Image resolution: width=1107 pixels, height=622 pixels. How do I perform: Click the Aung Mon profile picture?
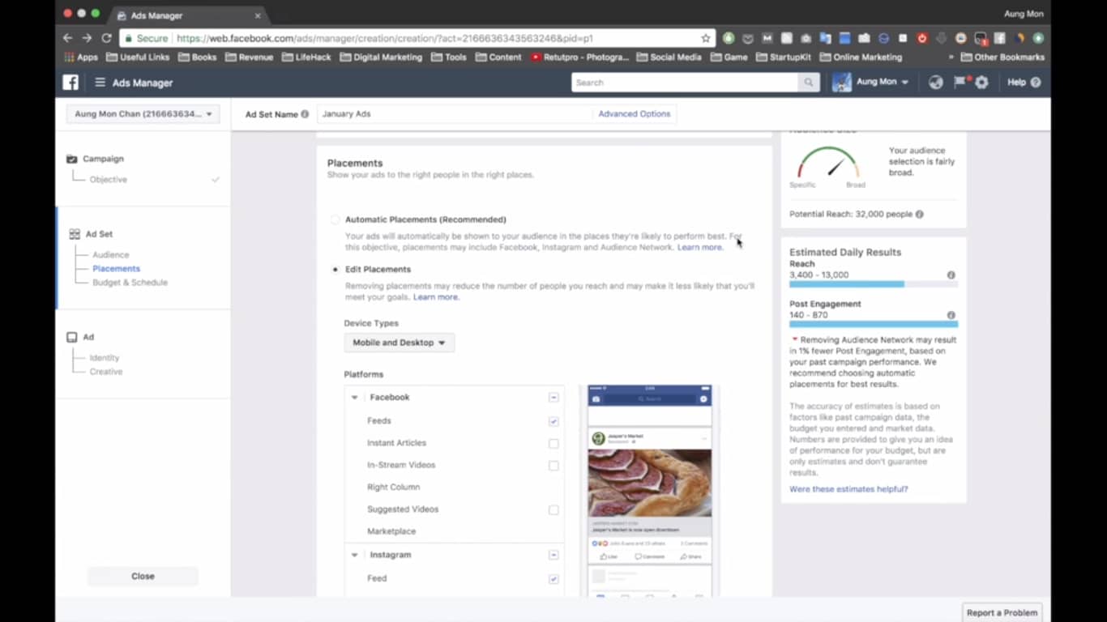click(x=842, y=83)
